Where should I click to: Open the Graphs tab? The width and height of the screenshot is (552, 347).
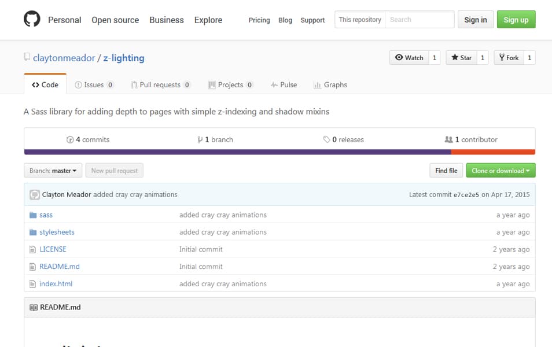coord(330,85)
